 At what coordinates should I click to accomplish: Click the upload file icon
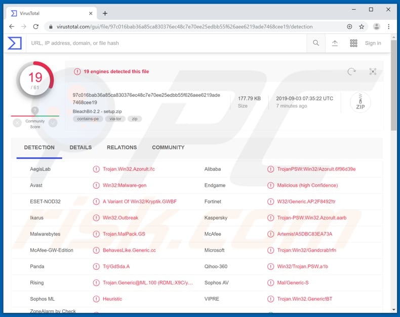coord(335,43)
